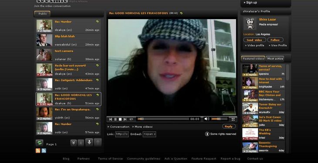Click the Embed code field
Viewport: 318px width, 163px height.
[x=149, y=134]
